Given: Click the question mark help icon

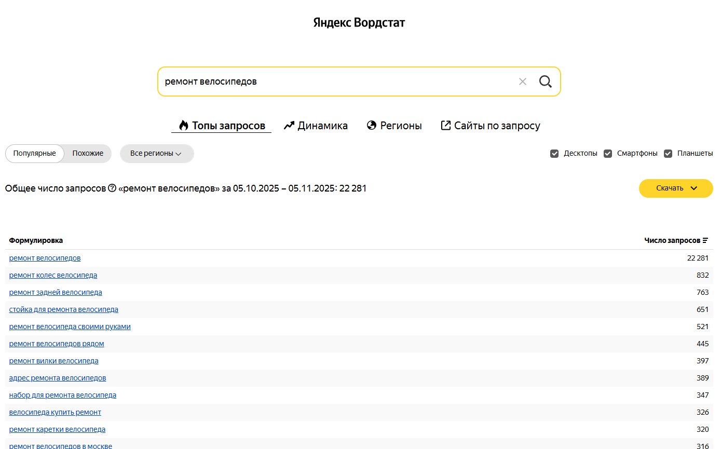Looking at the screenshot, I should pyautogui.click(x=112, y=188).
